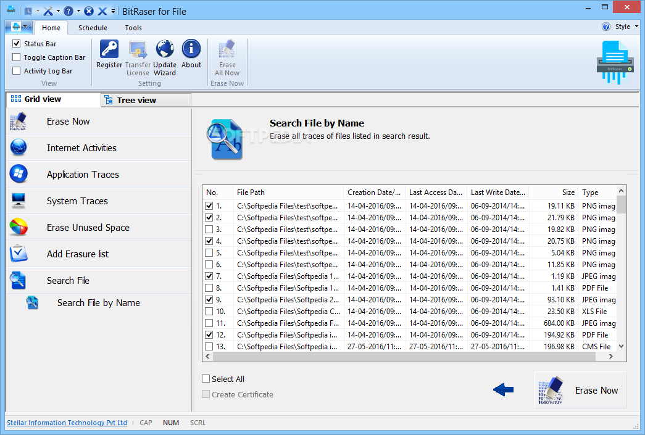Click the horizontal scrollbar left arrow
Image resolution: width=645 pixels, height=435 pixels.
pos(207,357)
